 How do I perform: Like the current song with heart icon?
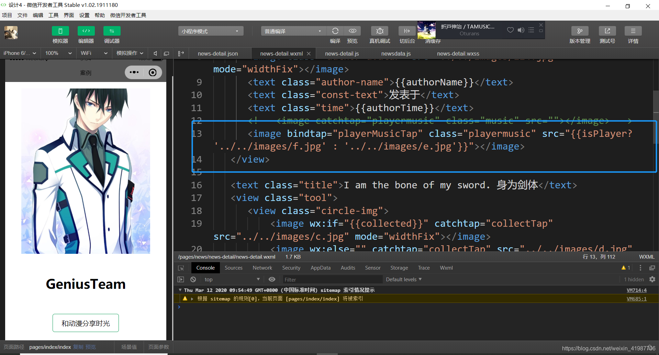(x=510, y=30)
